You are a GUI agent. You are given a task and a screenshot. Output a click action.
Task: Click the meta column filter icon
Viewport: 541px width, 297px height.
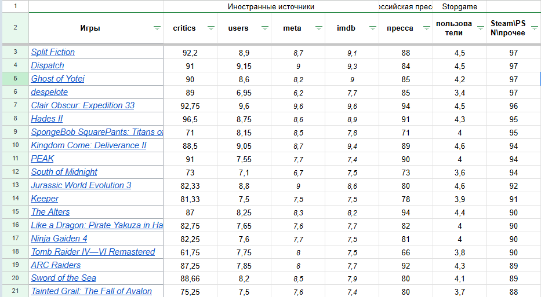click(319, 28)
